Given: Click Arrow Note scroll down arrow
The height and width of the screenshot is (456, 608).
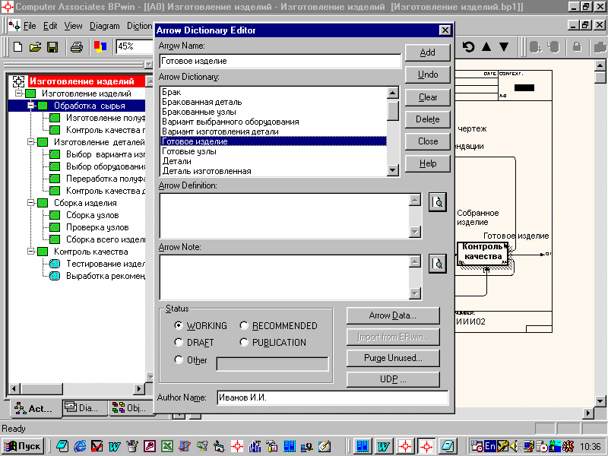Looking at the screenshot, I should coord(415,293).
